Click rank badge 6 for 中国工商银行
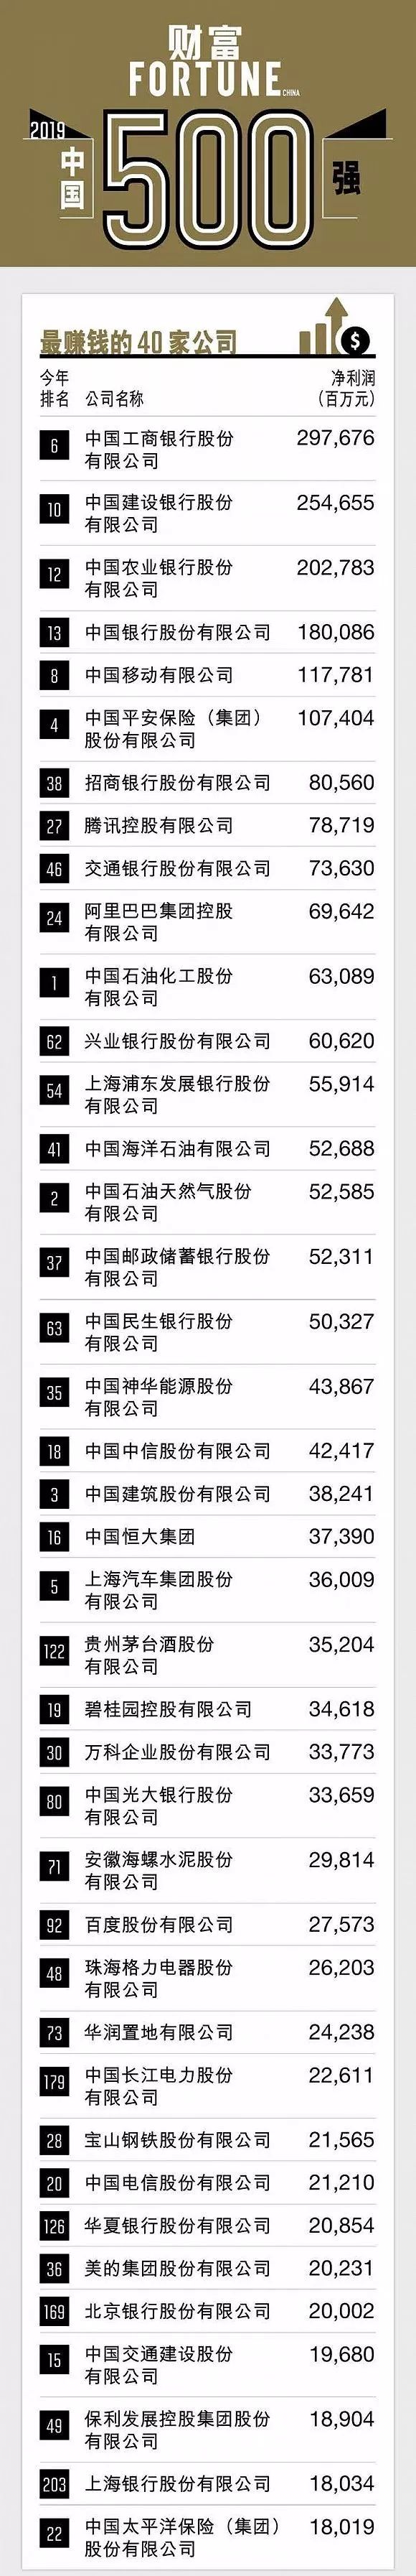This screenshot has width=416, height=2576. click(x=54, y=445)
